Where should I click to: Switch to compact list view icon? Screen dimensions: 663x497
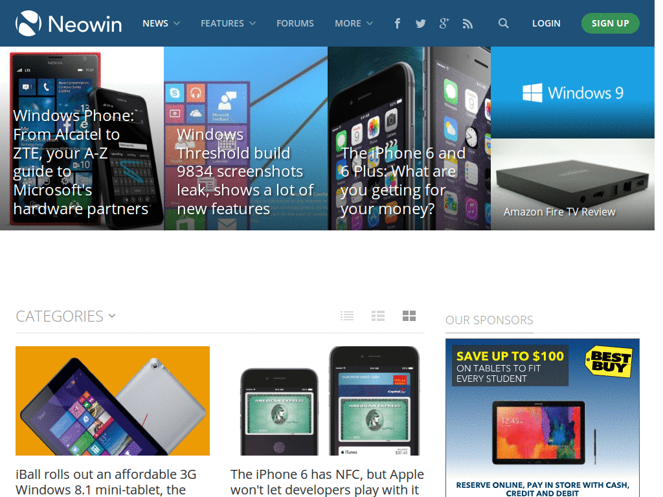(x=347, y=316)
